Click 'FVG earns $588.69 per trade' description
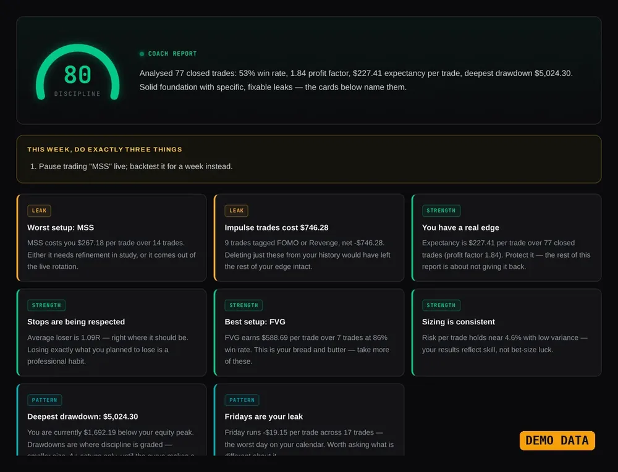This screenshot has height=472, width=618. click(307, 349)
